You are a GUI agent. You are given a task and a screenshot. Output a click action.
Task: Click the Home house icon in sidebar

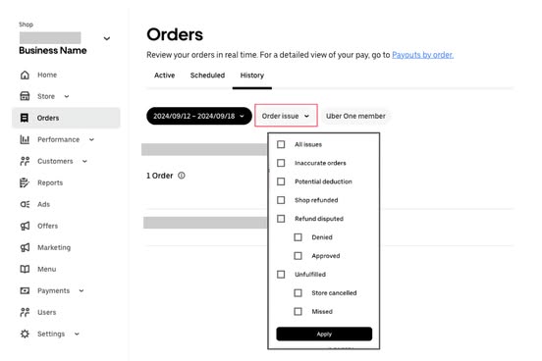pos(25,75)
